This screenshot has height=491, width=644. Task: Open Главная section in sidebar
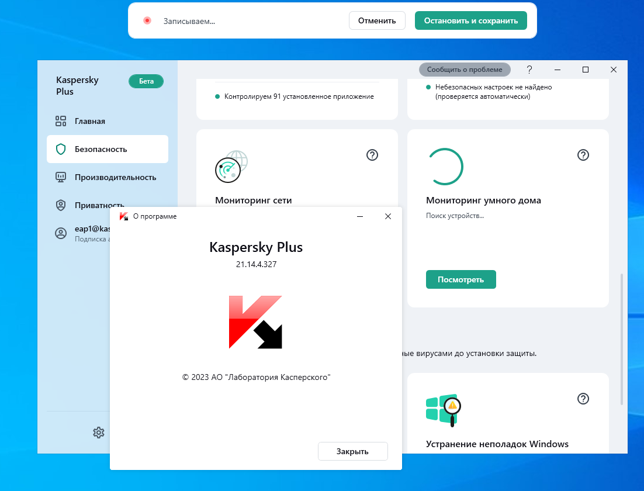(x=107, y=121)
